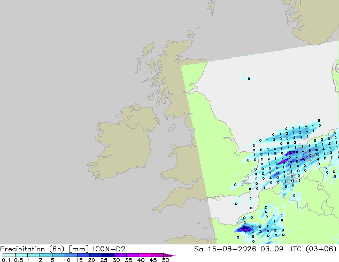
Task: Click the '10' legend tick label
Action: tap(67, 260)
